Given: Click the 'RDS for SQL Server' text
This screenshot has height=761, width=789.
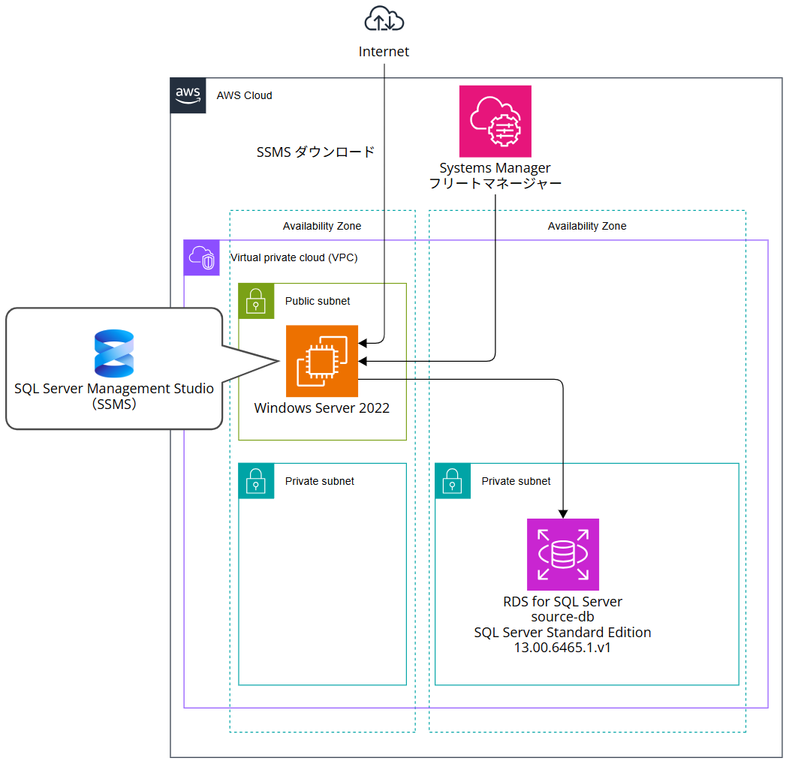Looking at the screenshot, I should point(563,602).
